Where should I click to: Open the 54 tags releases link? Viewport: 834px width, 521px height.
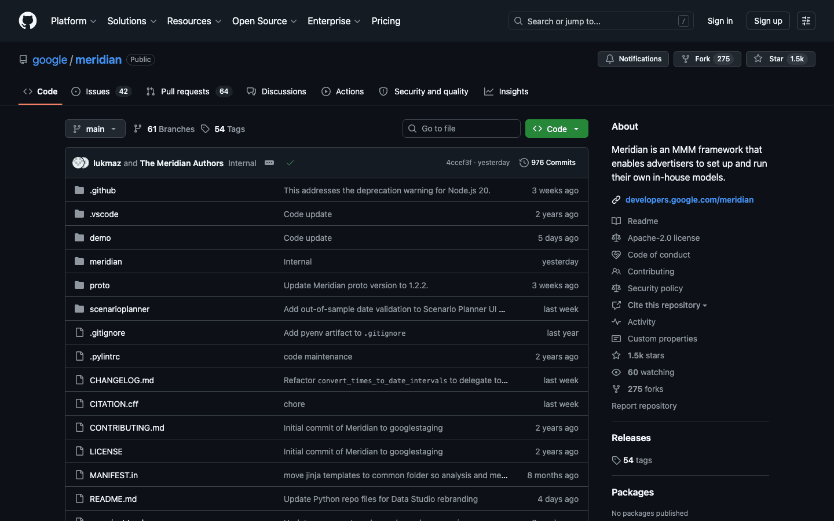coord(632,460)
